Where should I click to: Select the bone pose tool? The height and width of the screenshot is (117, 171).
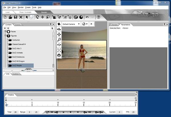coord(32,17)
